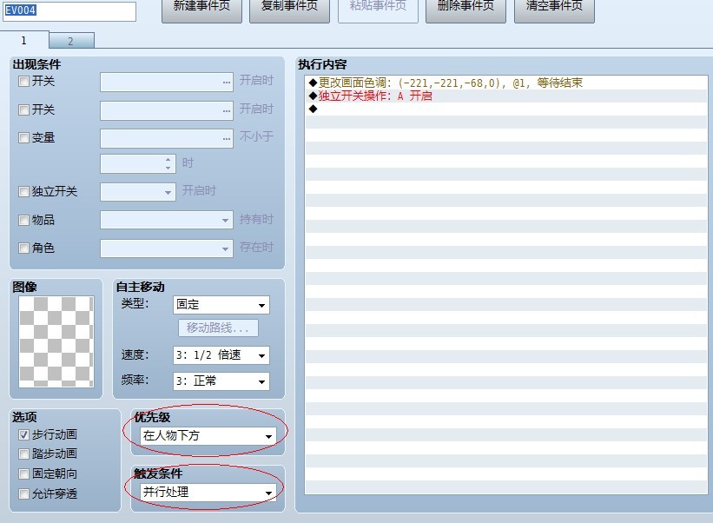Check the 固定朝向 option
Image resolution: width=713 pixels, height=523 pixels.
[x=23, y=473]
